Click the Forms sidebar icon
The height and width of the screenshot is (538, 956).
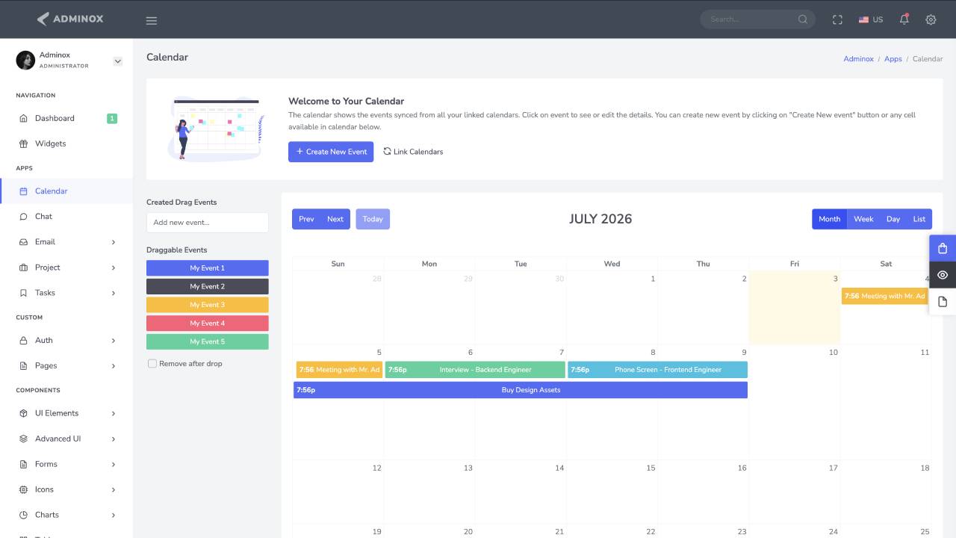pyautogui.click(x=23, y=464)
